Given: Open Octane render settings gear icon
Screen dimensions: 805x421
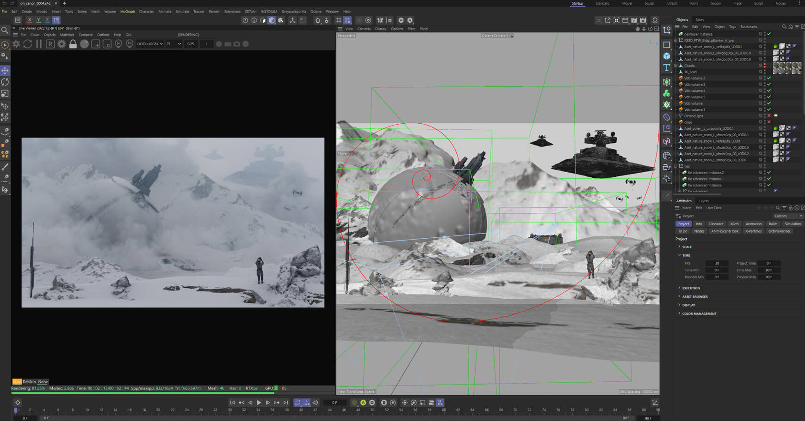Looking at the screenshot, I should [62, 44].
